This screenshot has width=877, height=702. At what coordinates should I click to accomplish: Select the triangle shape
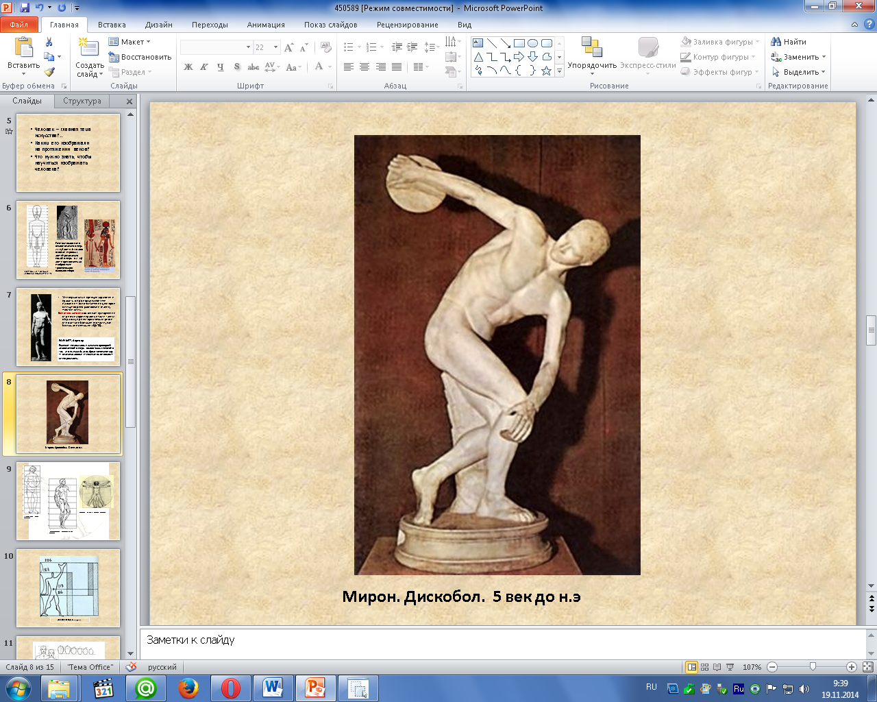[478, 57]
